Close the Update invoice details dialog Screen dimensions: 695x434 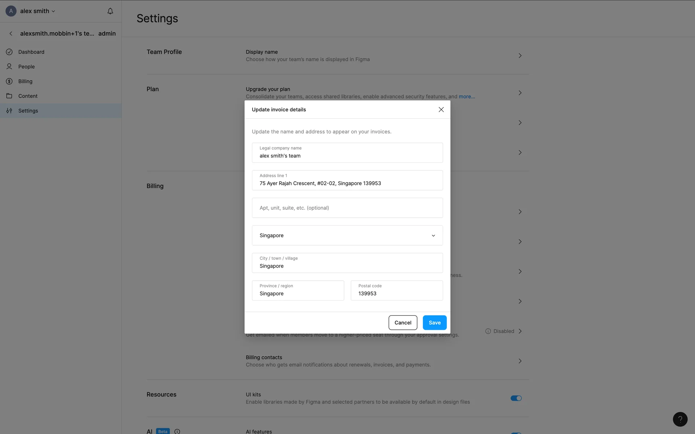pos(441,110)
